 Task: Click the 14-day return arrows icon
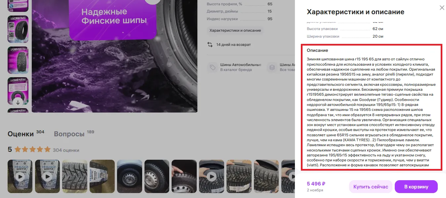(210, 45)
